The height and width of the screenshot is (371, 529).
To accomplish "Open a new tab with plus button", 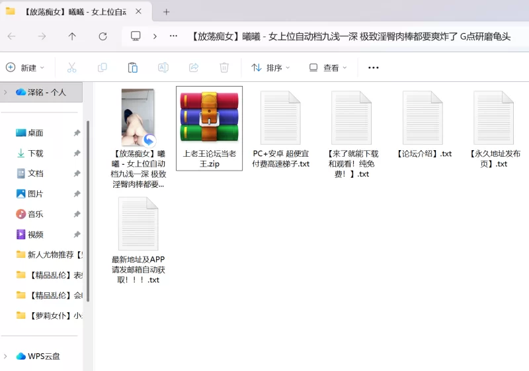I will [166, 12].
